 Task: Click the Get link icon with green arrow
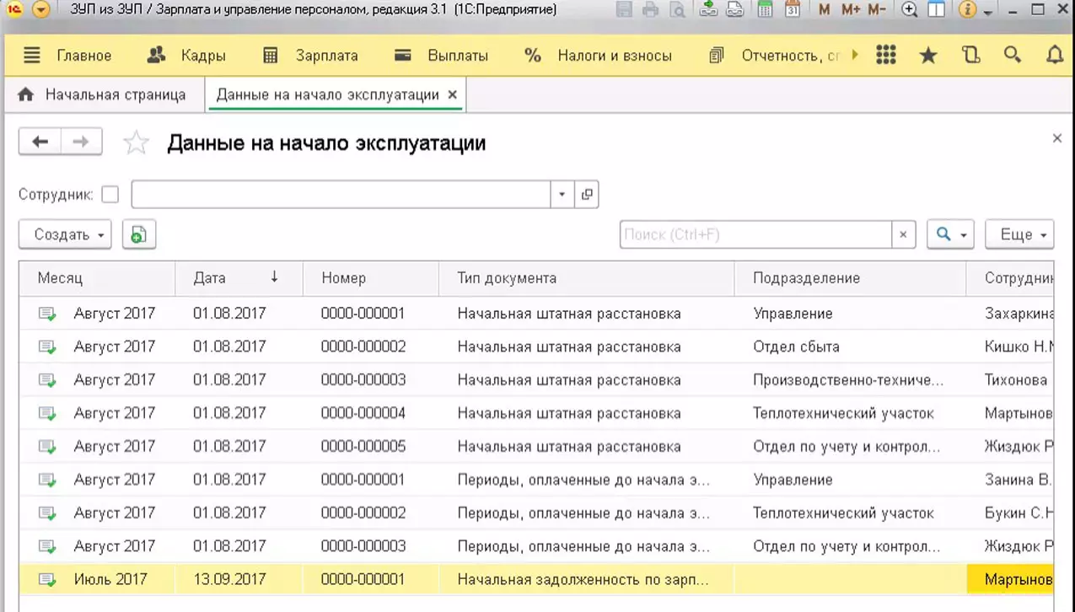(709, 10)
